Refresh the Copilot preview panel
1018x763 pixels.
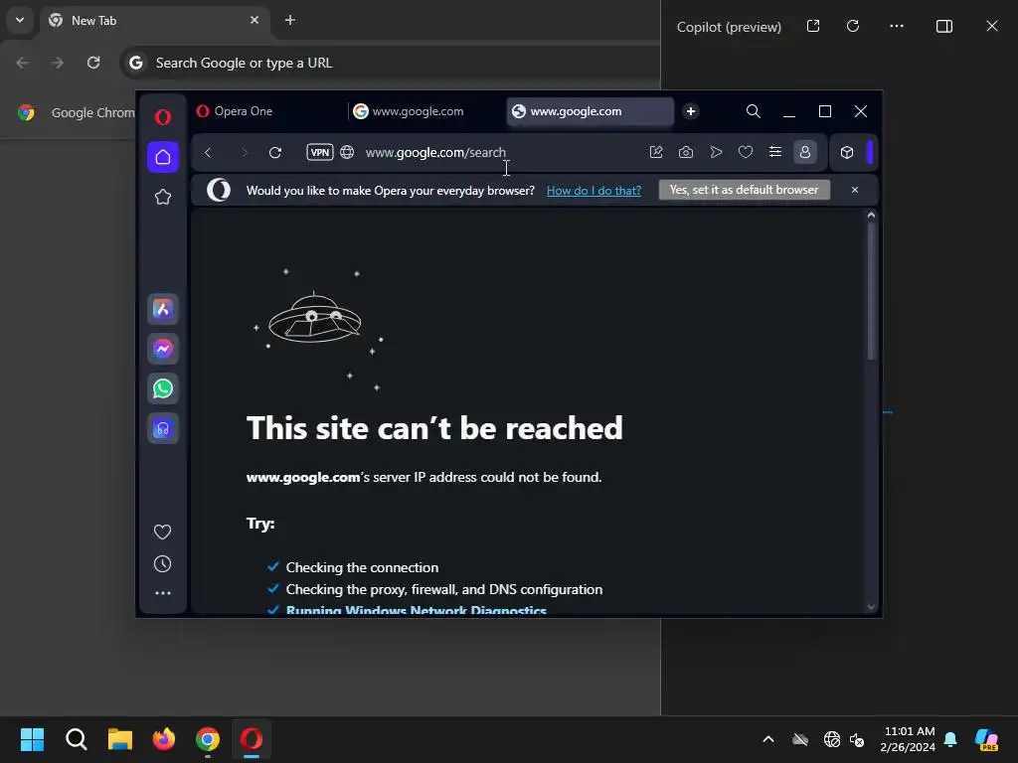pyautogui.click(x=853, y=26)
